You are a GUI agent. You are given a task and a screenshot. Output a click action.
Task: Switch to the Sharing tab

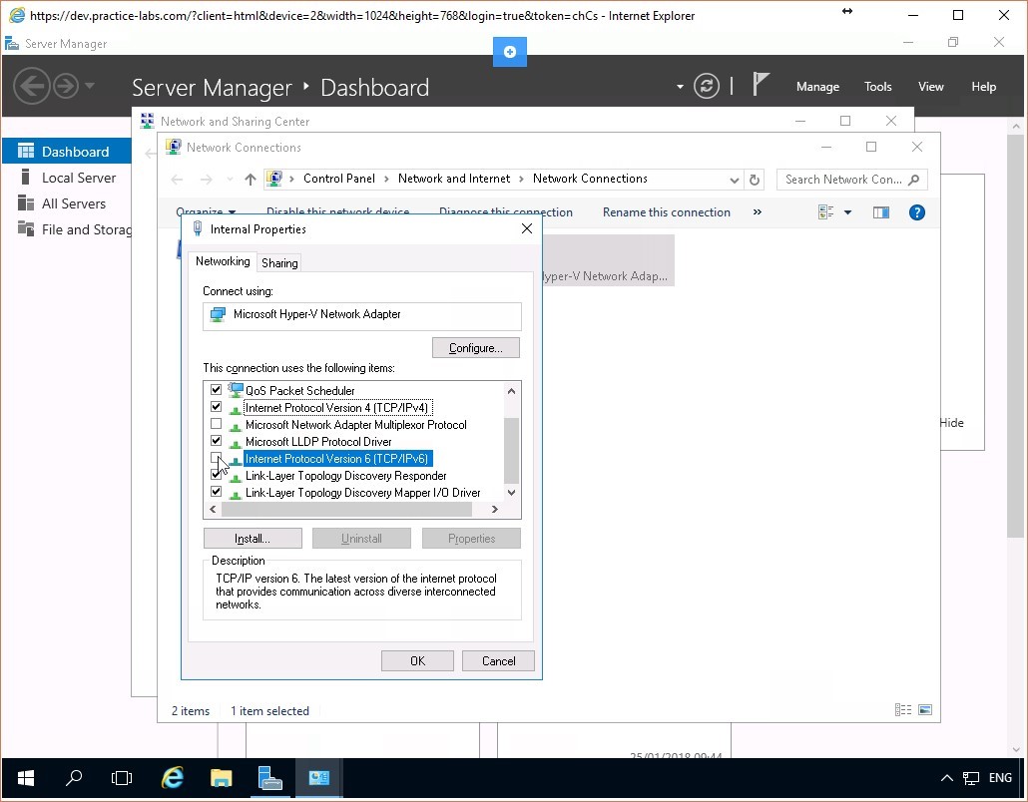(278, 261)
